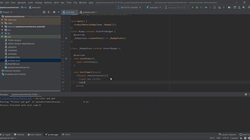250x140 pixels.
Task: Open Project panel settings gear
Action: click(54, 12)
